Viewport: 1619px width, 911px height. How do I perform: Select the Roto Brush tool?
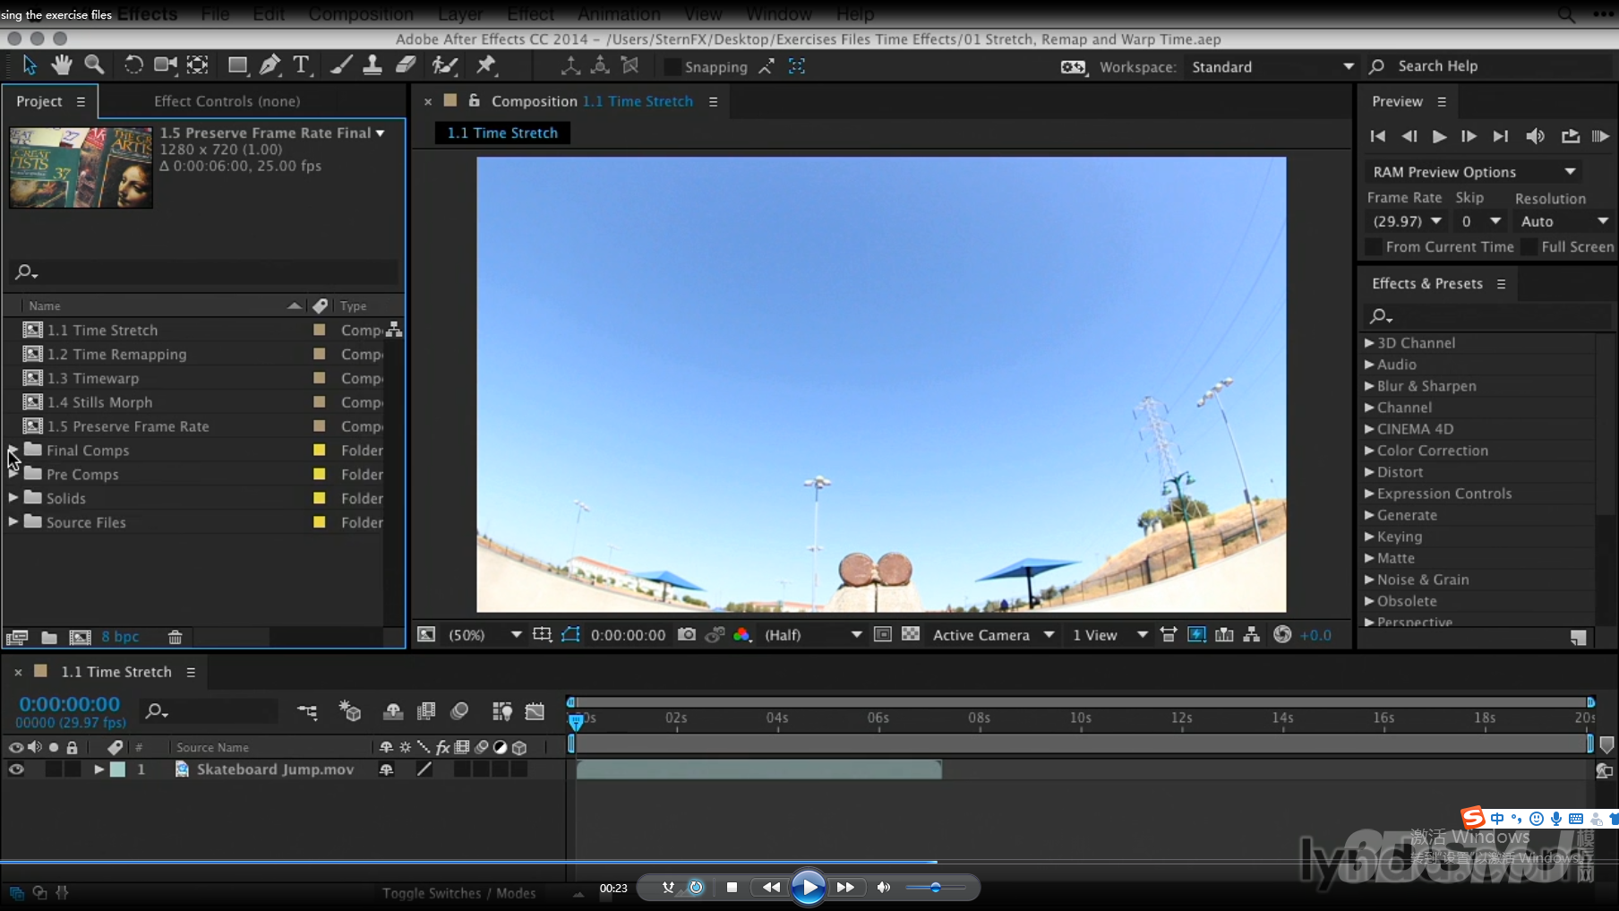click(444, 64)
